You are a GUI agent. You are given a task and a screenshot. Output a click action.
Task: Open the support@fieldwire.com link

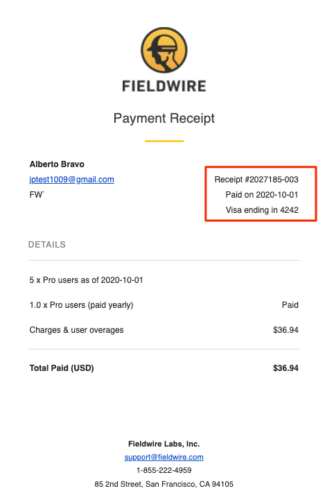point(164,457)
